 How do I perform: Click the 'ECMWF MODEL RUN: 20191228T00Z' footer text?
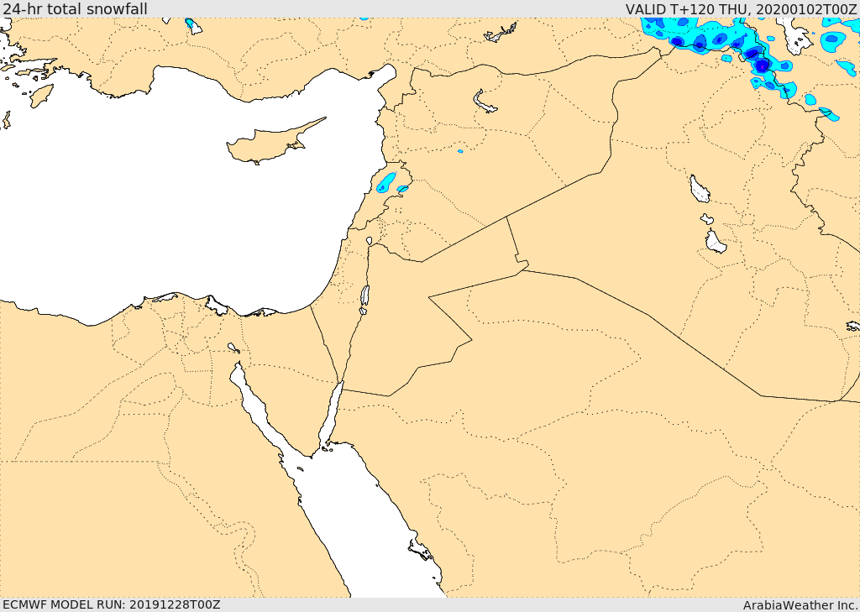tap(112, 604)
